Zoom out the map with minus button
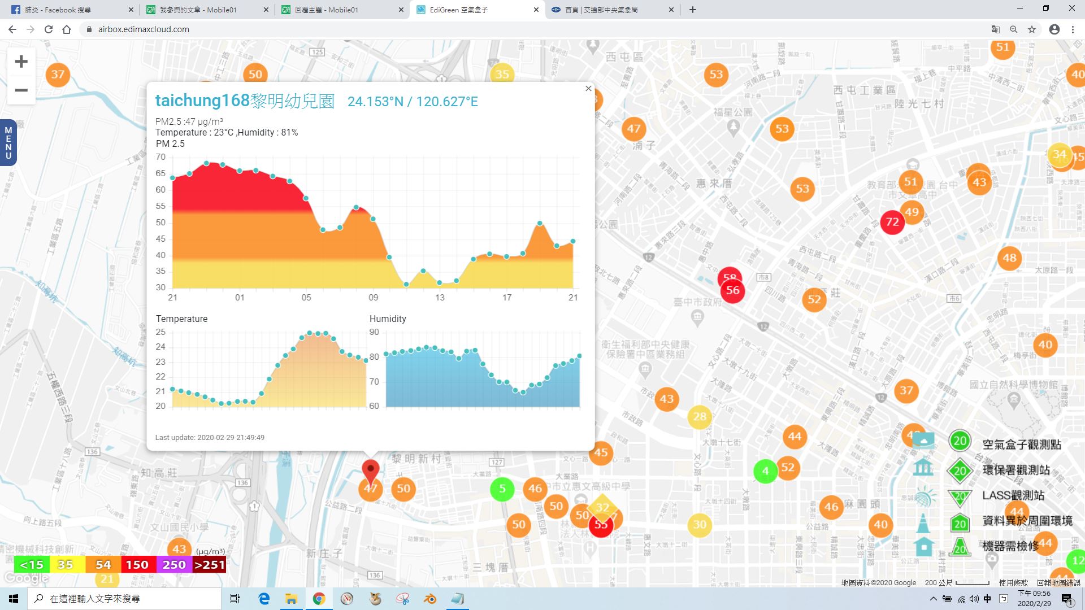 21,90
